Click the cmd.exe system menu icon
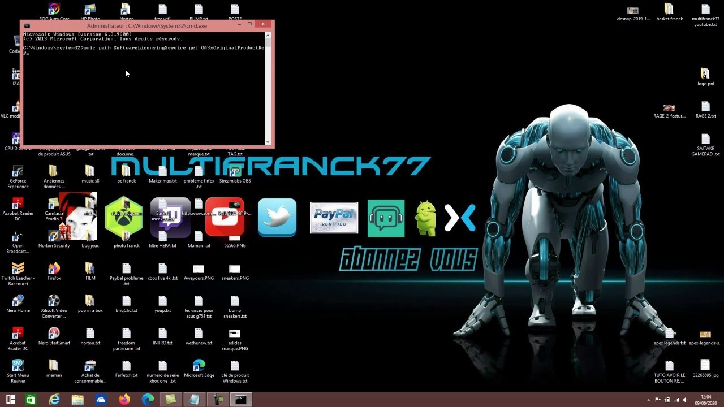The width and height of the screenshot is (724, 407). point(27,26)
